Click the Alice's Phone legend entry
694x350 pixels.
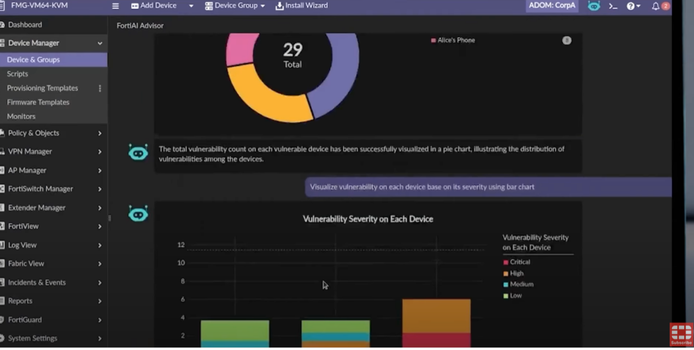(453, 40)
